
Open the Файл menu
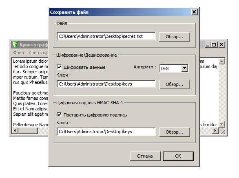click(18, 53)
